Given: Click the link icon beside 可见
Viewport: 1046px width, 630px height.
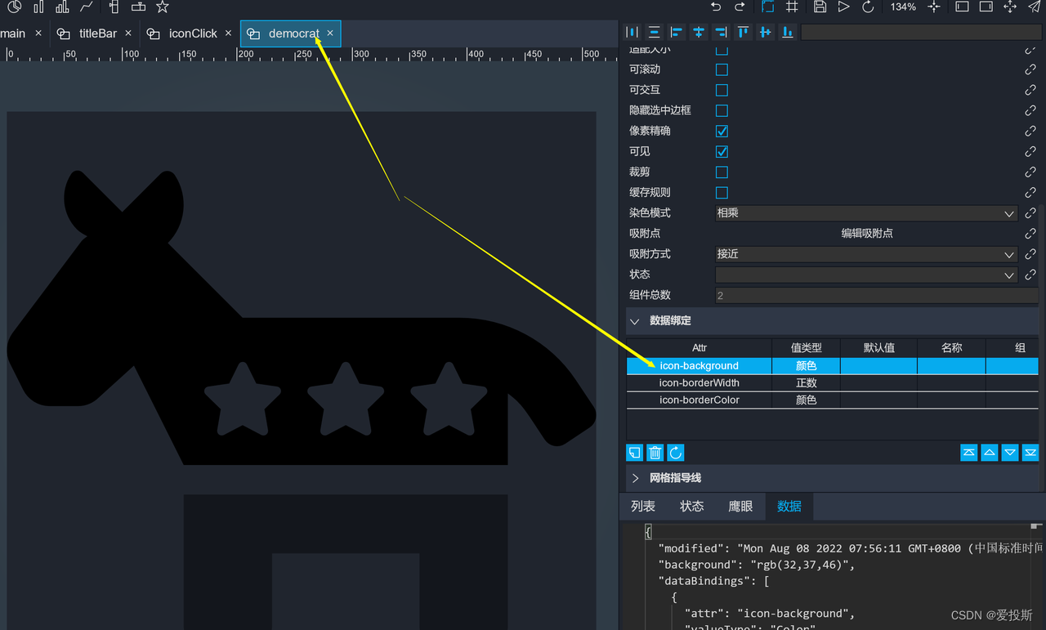Looking at the screenshot, I should coord(1030,152).
